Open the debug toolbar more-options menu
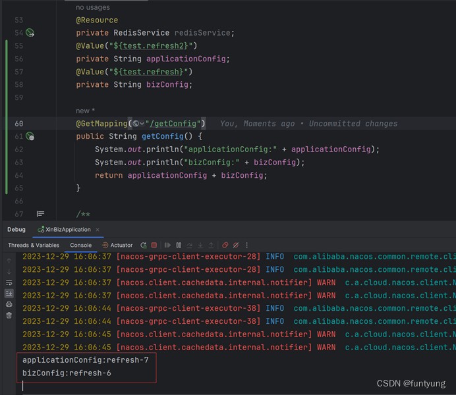 (x=246, y=245)
